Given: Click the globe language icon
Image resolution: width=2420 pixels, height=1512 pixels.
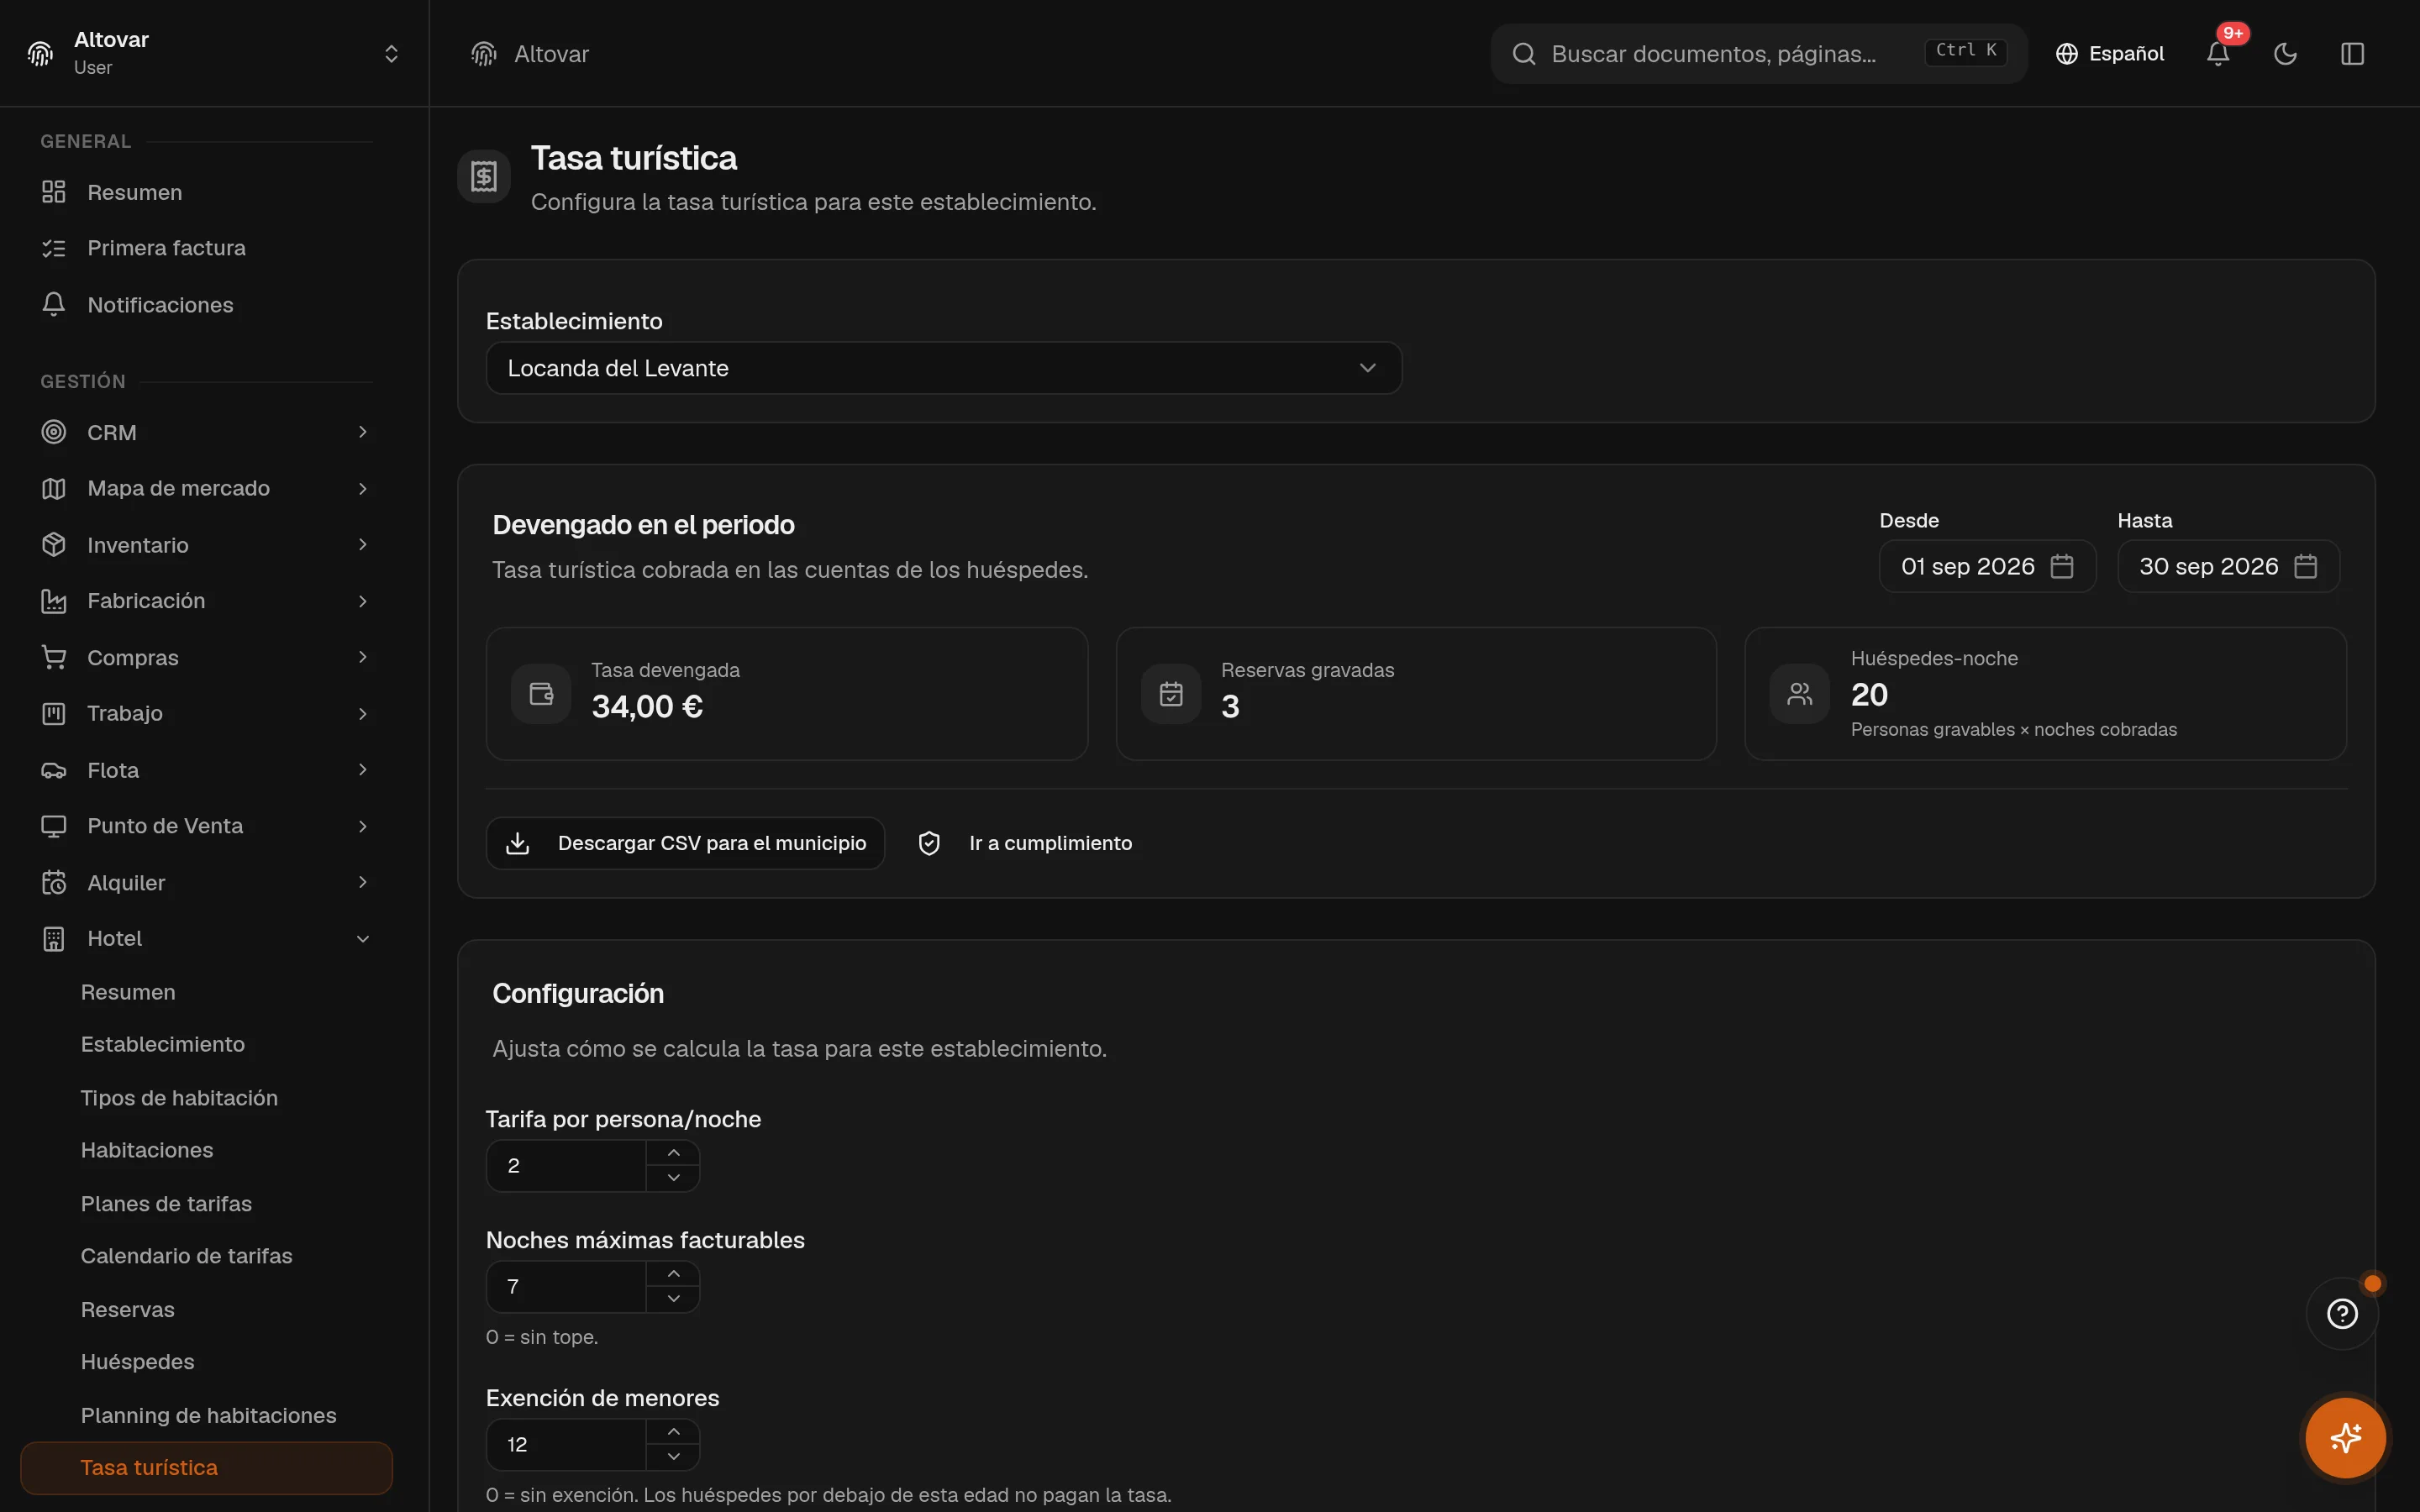Looking at the screenshot, I should click(2066, 54).
